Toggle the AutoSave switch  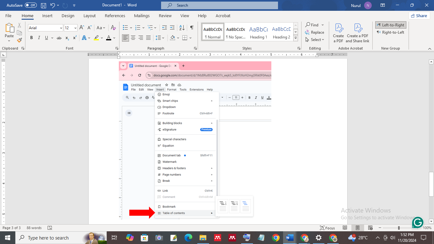coord(31,5)
